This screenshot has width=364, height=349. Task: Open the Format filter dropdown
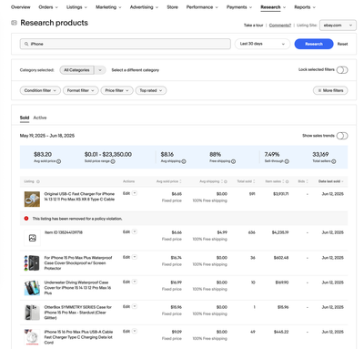(81, 90)
